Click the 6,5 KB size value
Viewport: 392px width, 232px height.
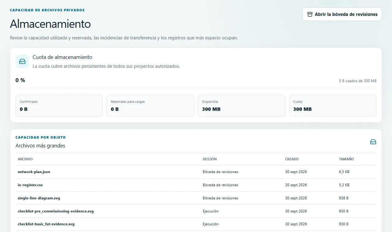[344, 172]
